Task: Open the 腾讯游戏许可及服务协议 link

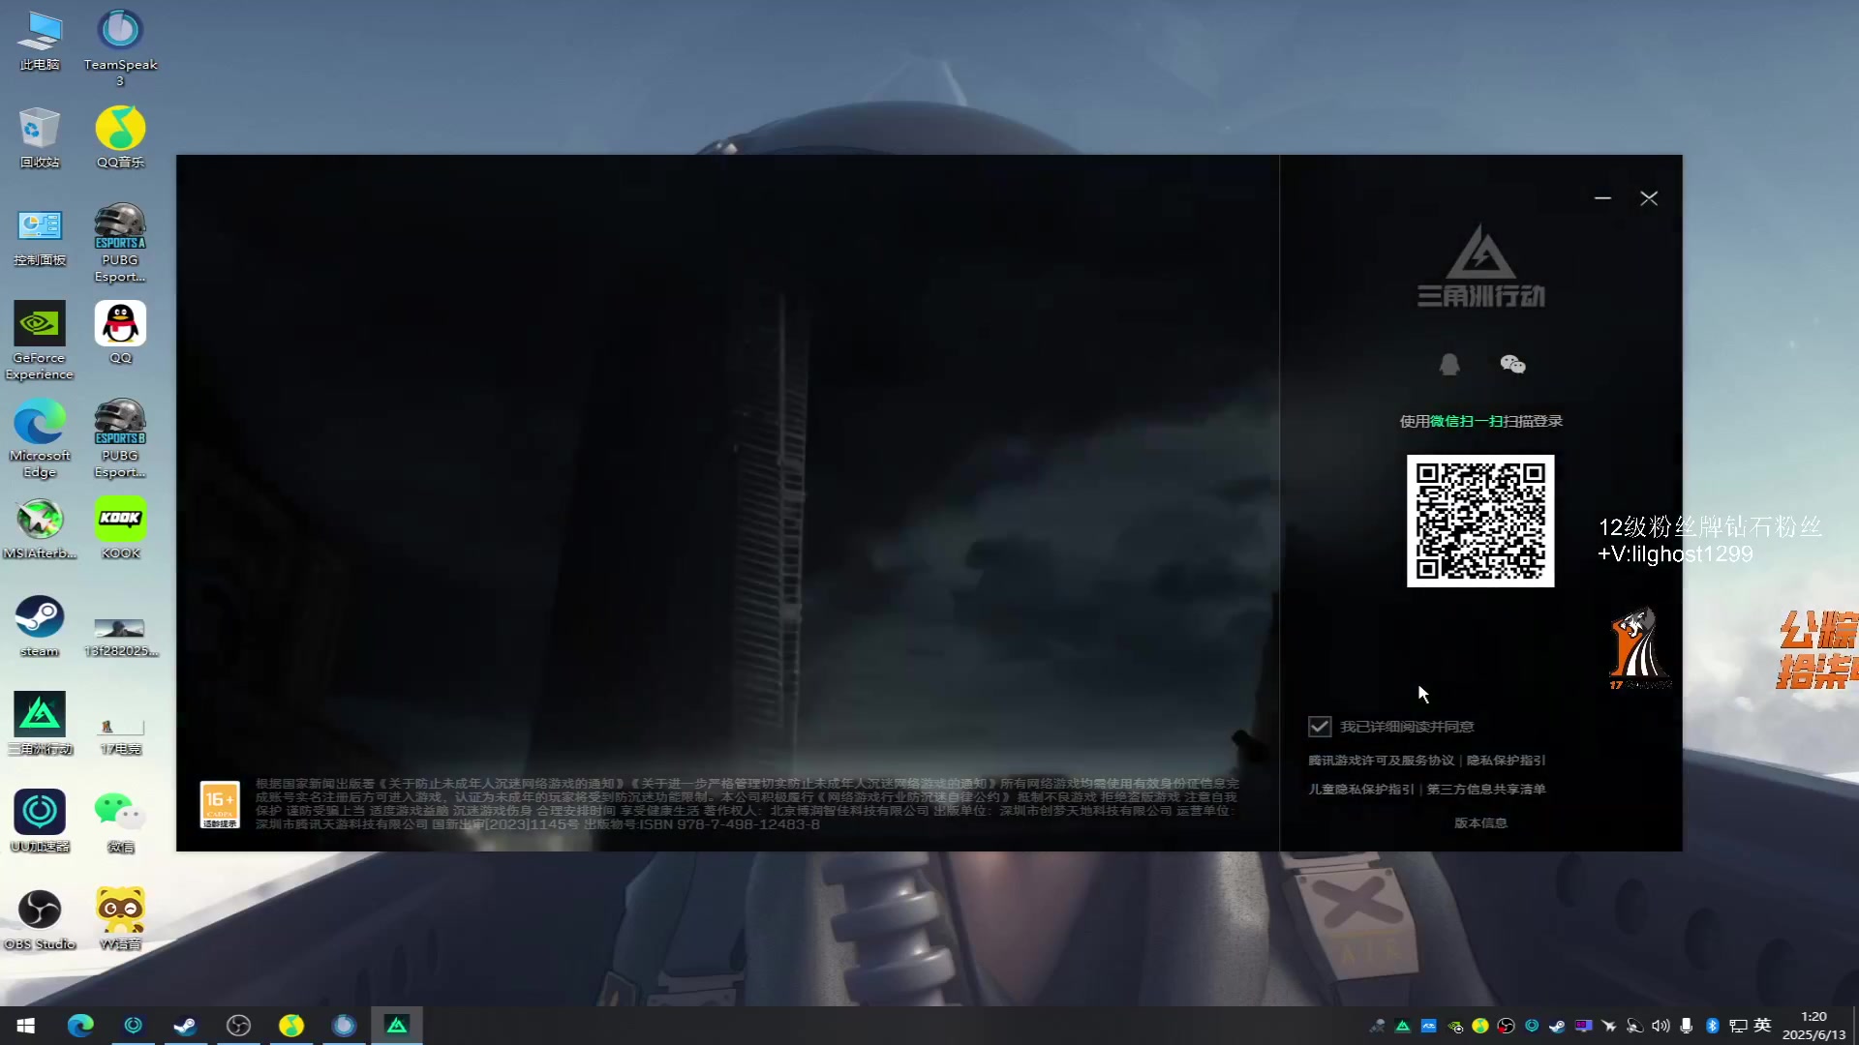Action: point(1381,761)
